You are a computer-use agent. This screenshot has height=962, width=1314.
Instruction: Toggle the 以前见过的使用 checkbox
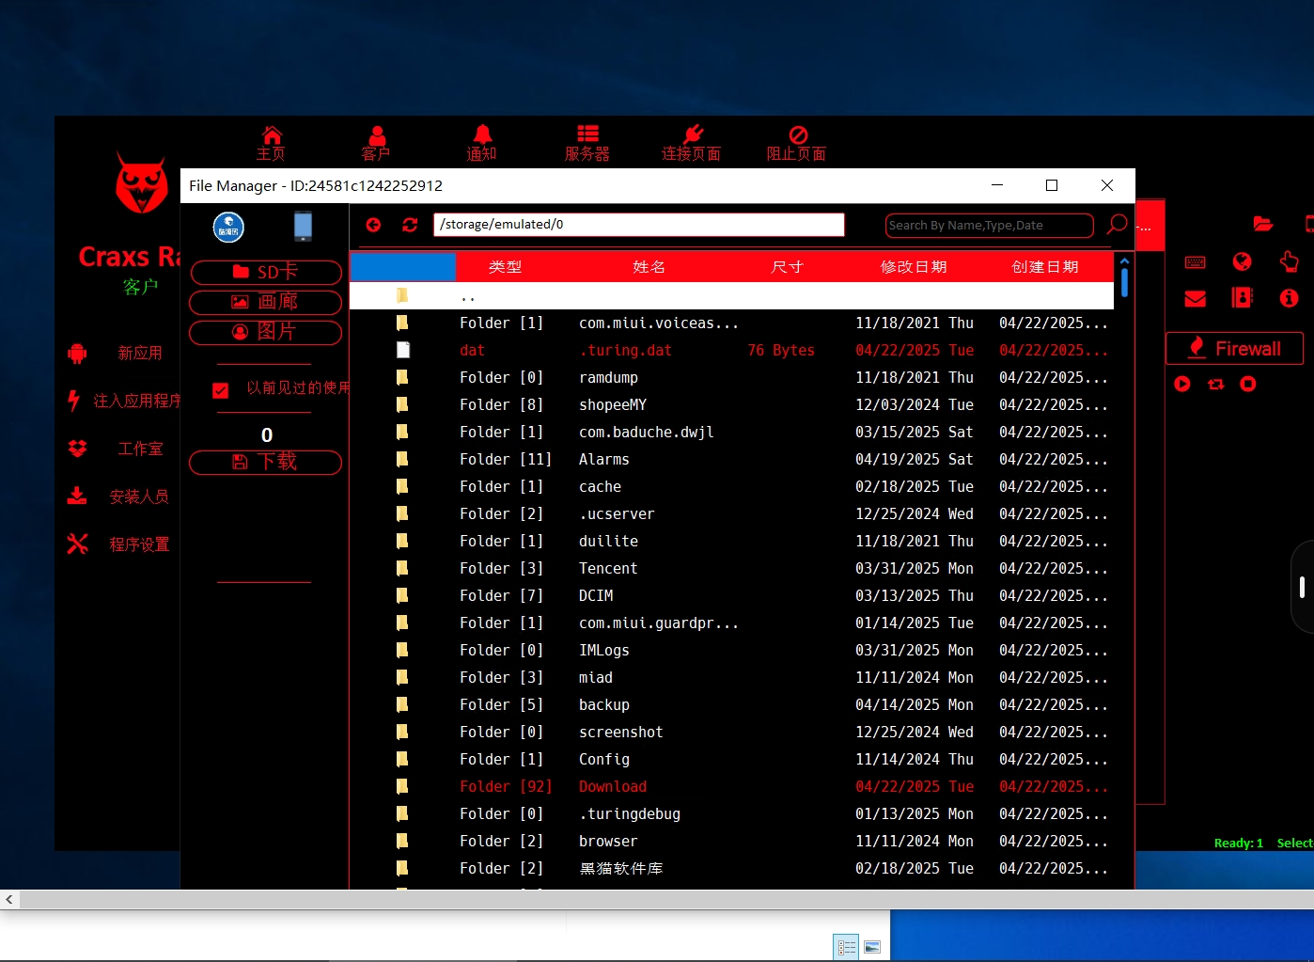(x=221, y=390)
